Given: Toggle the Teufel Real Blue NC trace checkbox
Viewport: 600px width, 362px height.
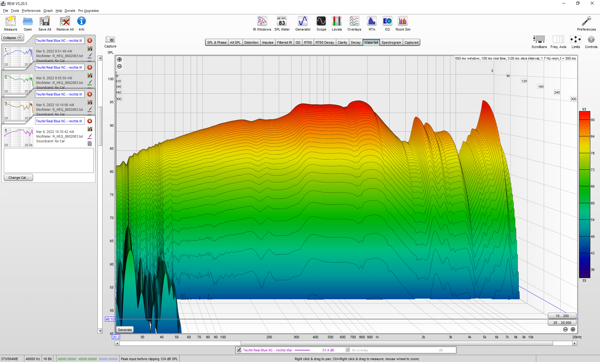Looking at the screenshot, I should pyautogui.click(x=239, y=350).
